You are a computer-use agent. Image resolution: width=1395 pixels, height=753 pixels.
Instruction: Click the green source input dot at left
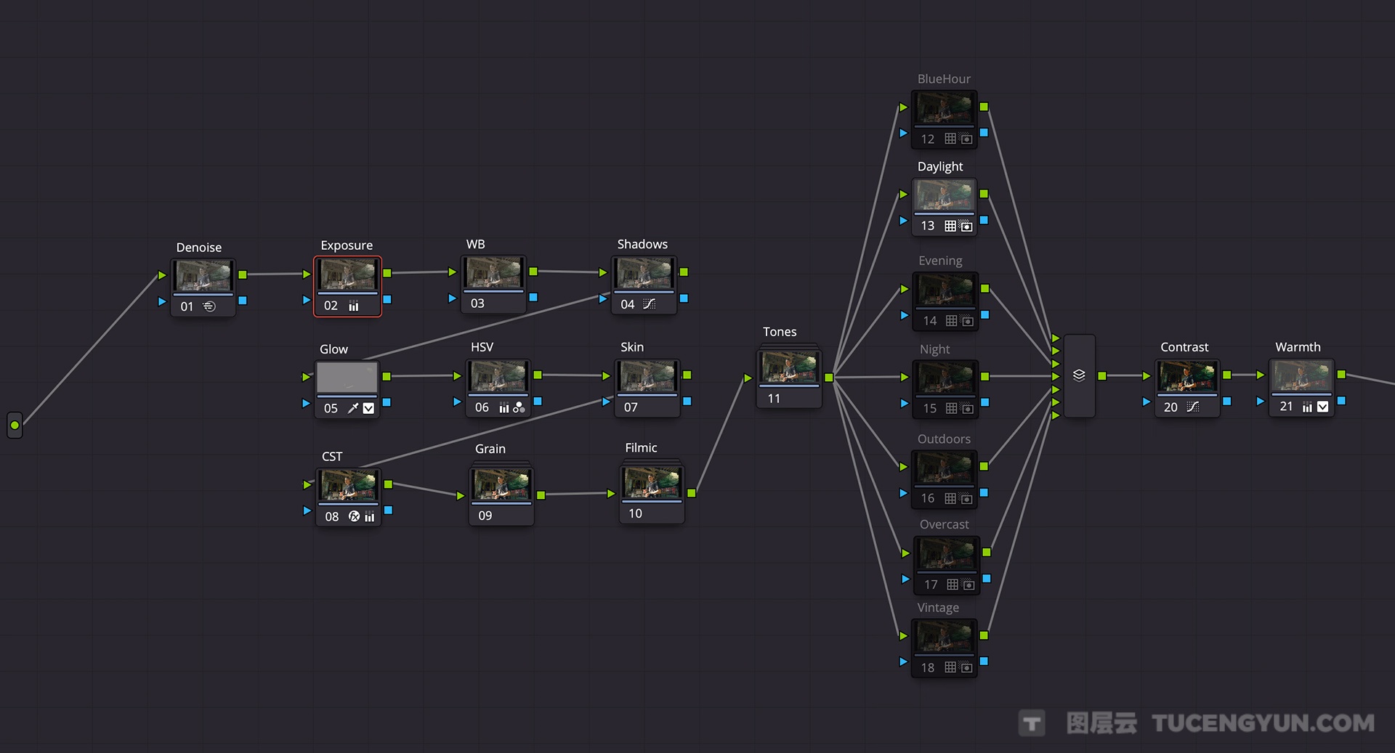[x=15, y=425]
